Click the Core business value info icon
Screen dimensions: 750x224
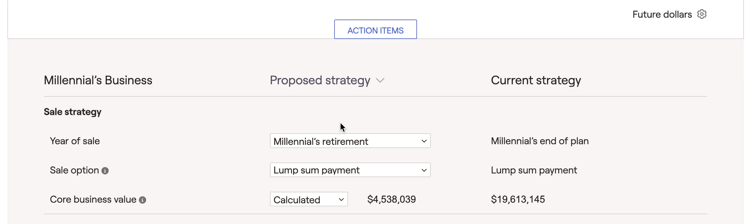[142, 200]
